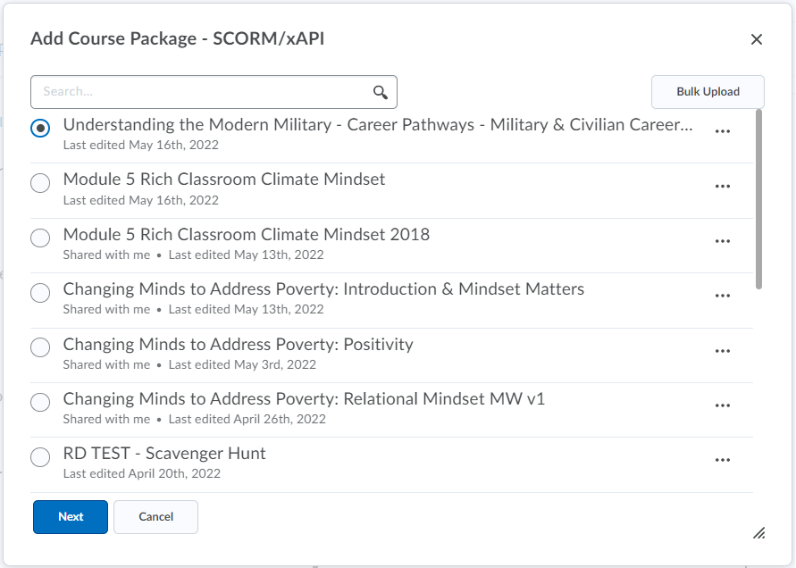Open options for Poverty: Positivity package
The height and width of the screenshot is (568, 796).
tap(723, 351)
